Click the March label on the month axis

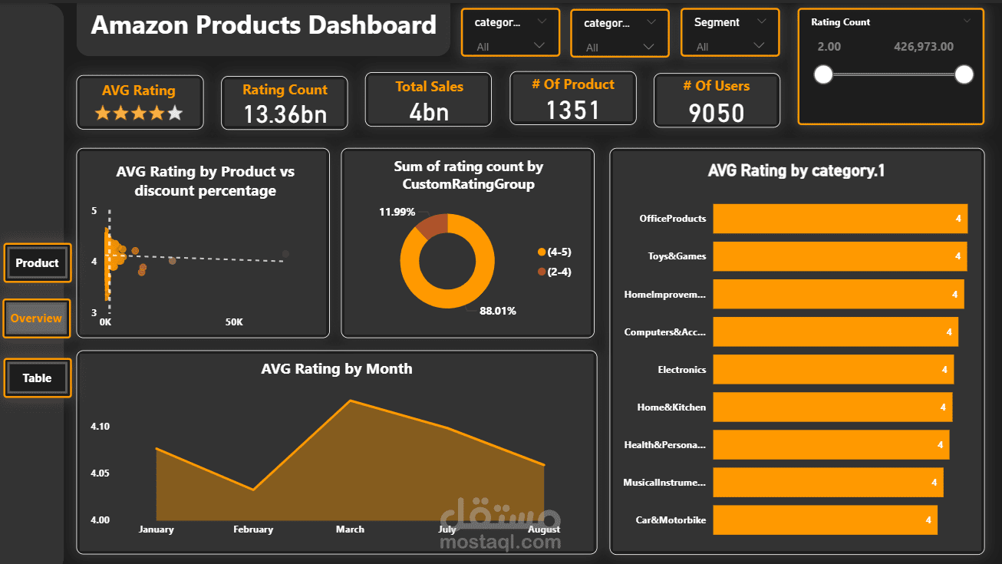pyautogui.click(x=351, y=529)
